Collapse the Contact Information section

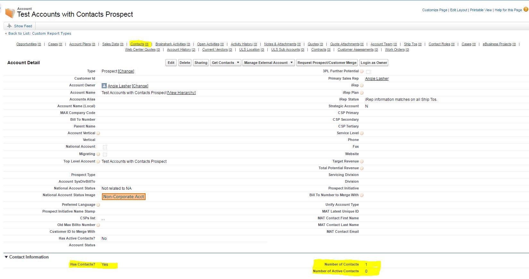point(6,257)
